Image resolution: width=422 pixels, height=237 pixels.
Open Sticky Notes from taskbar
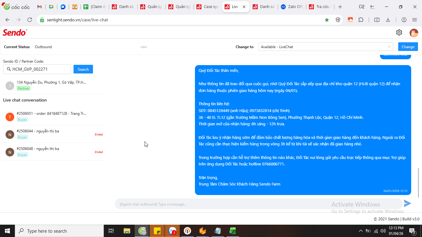(x=157, y=231)
